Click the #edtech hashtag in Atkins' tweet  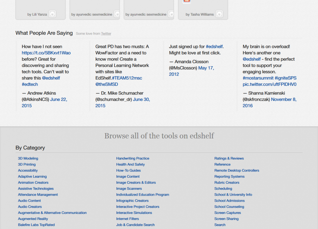(x=30, y=84)
